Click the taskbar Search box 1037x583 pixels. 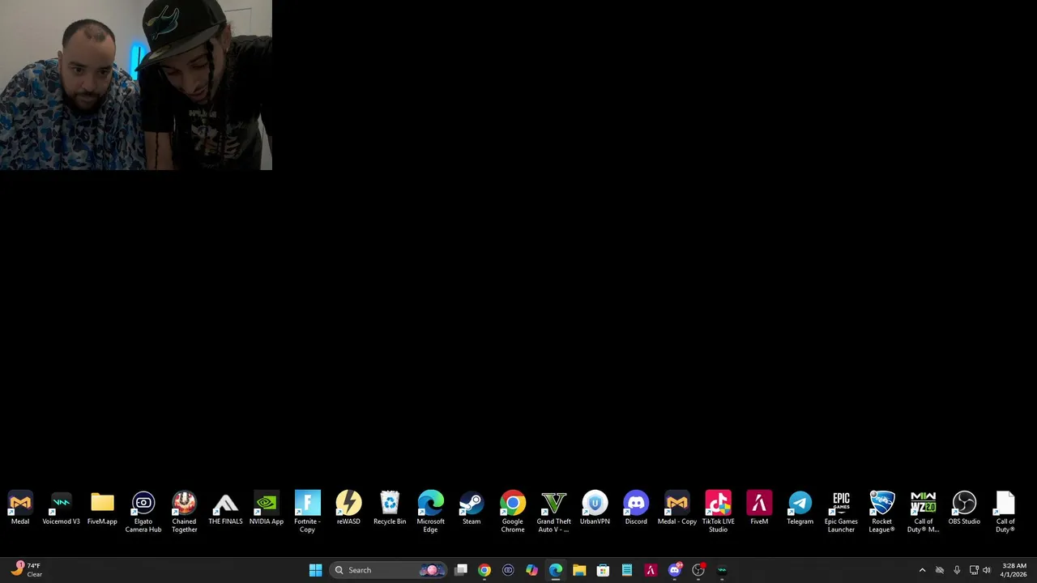pyautogui.click(x=388, y=570)
